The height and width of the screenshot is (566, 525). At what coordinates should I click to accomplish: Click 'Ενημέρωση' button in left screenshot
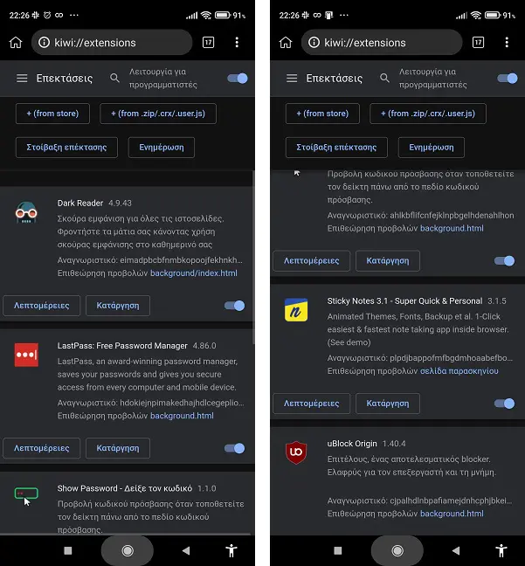pos(162,148)
